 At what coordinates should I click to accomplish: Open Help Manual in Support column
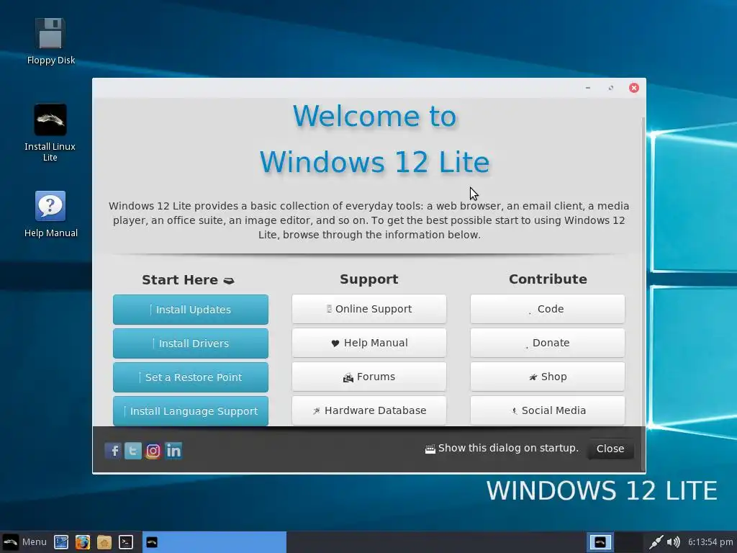[x=369, y=343]
